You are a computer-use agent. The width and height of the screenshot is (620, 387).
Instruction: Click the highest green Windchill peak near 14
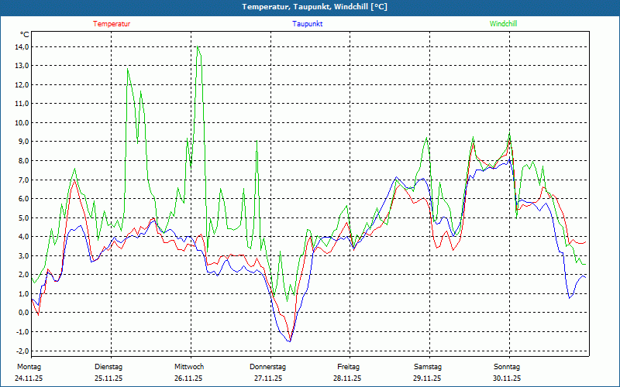click(x=198, y=47)
